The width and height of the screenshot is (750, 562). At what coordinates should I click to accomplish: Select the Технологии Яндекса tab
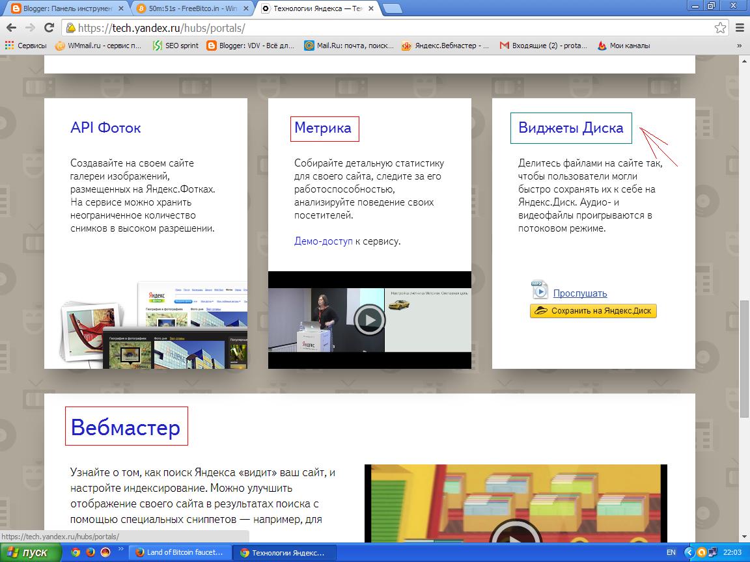pos(318,8)
